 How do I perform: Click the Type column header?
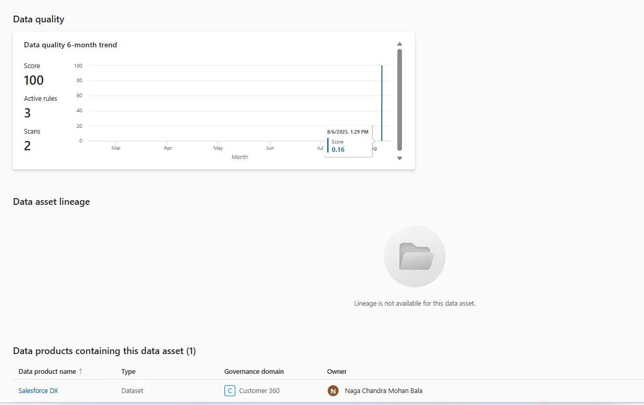[128, 371]
